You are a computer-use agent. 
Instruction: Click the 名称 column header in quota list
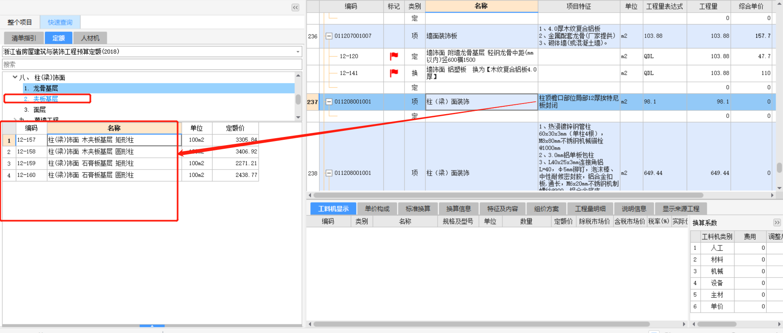pos(114,128)
